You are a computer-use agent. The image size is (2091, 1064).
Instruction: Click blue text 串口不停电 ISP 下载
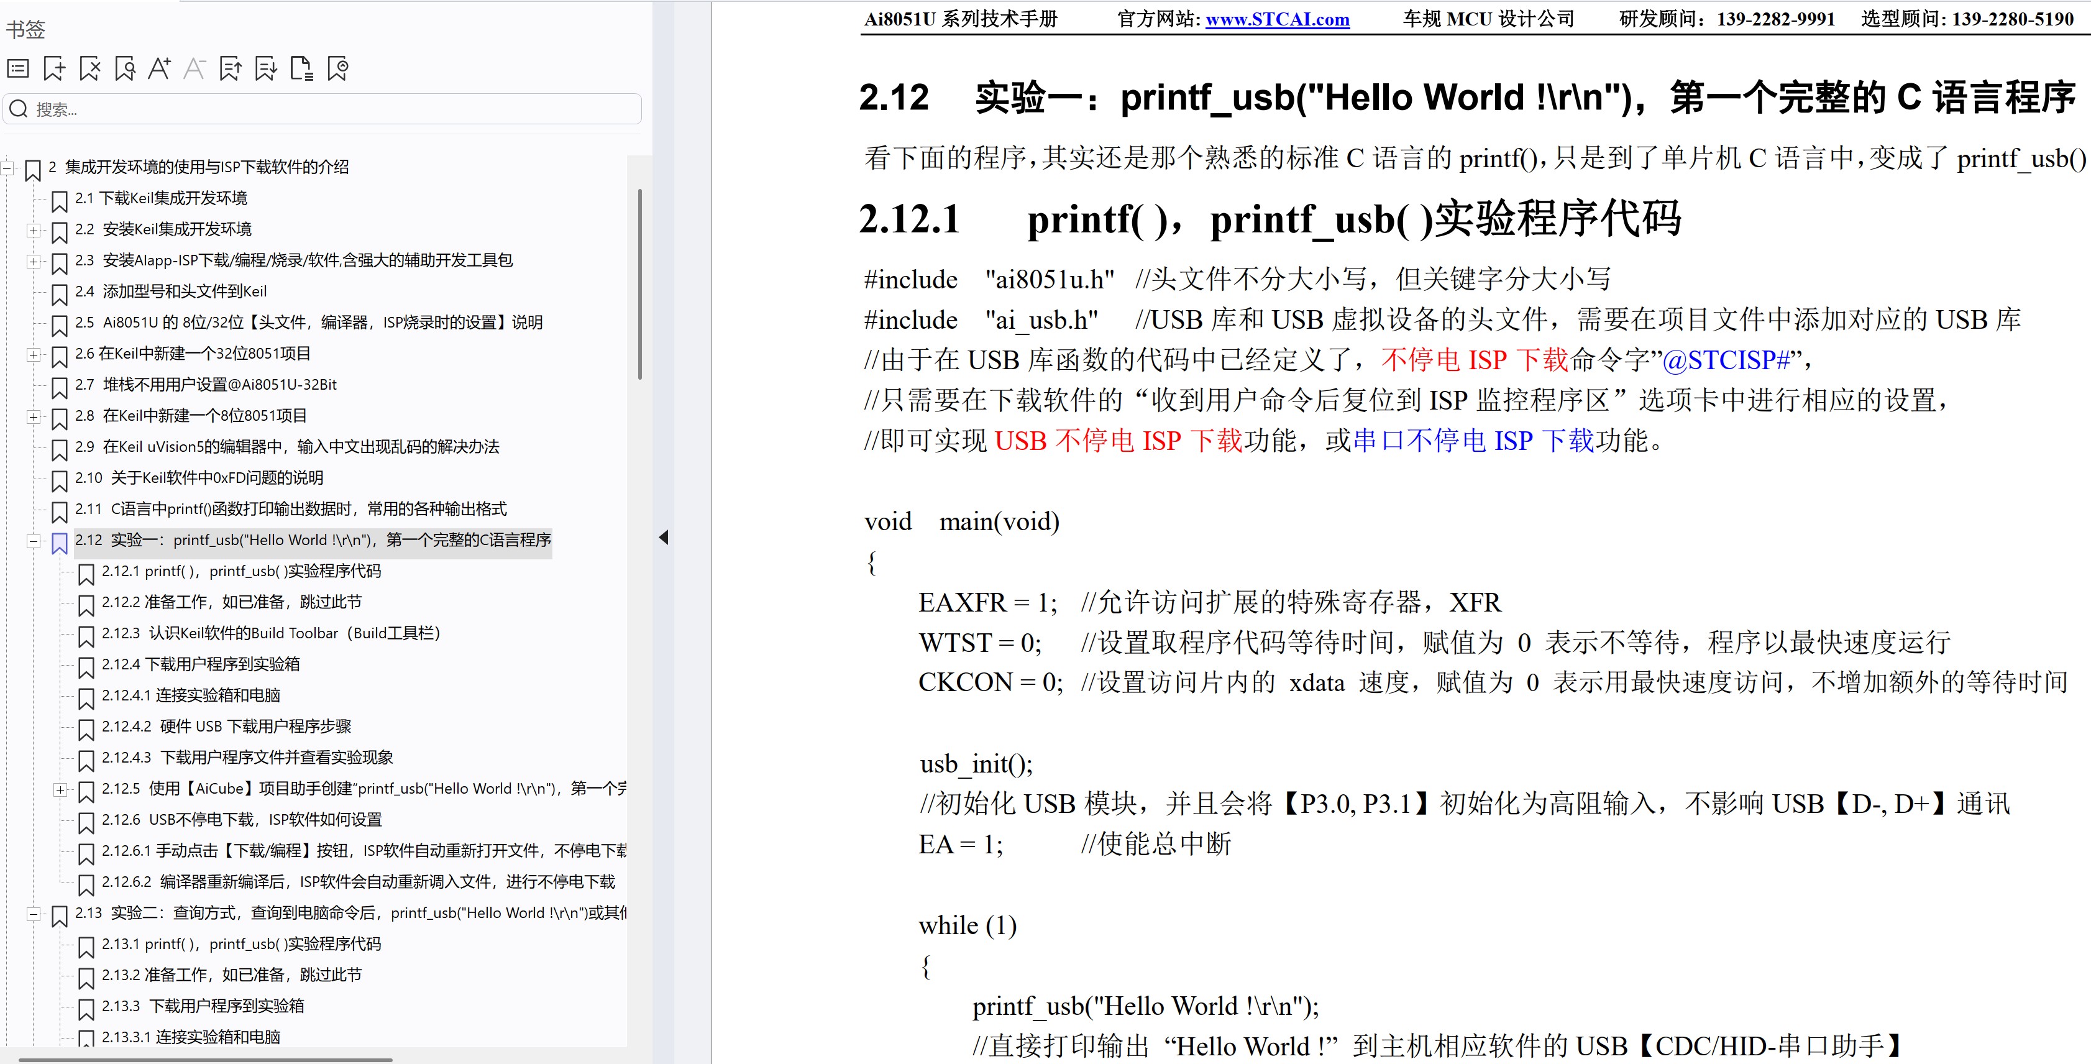[x=1473, y=441]
